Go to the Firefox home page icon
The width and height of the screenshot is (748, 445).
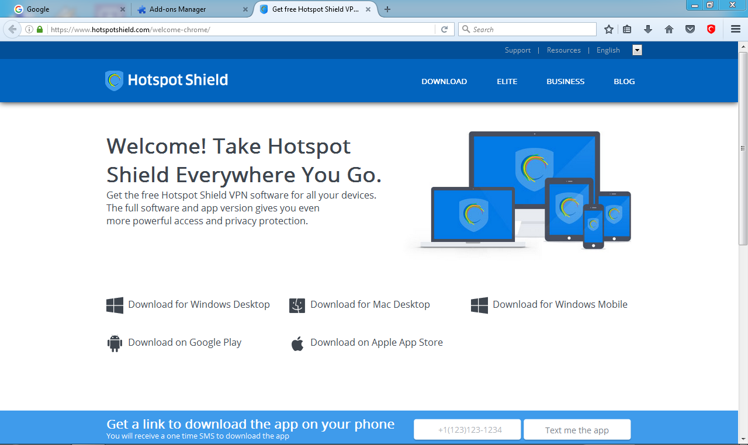click(x=669, y=29)
